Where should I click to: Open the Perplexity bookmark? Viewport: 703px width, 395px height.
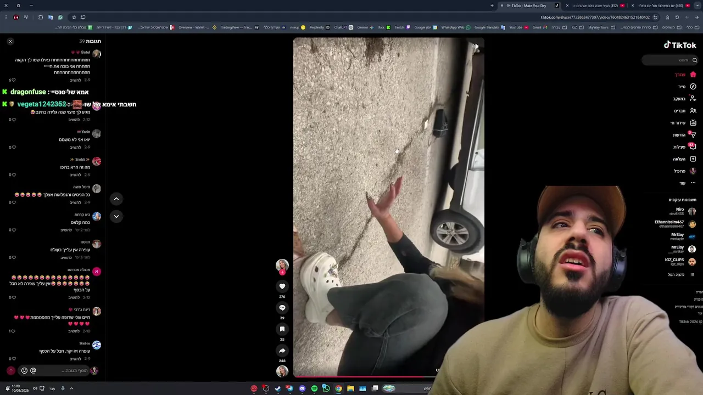(319, 27)
